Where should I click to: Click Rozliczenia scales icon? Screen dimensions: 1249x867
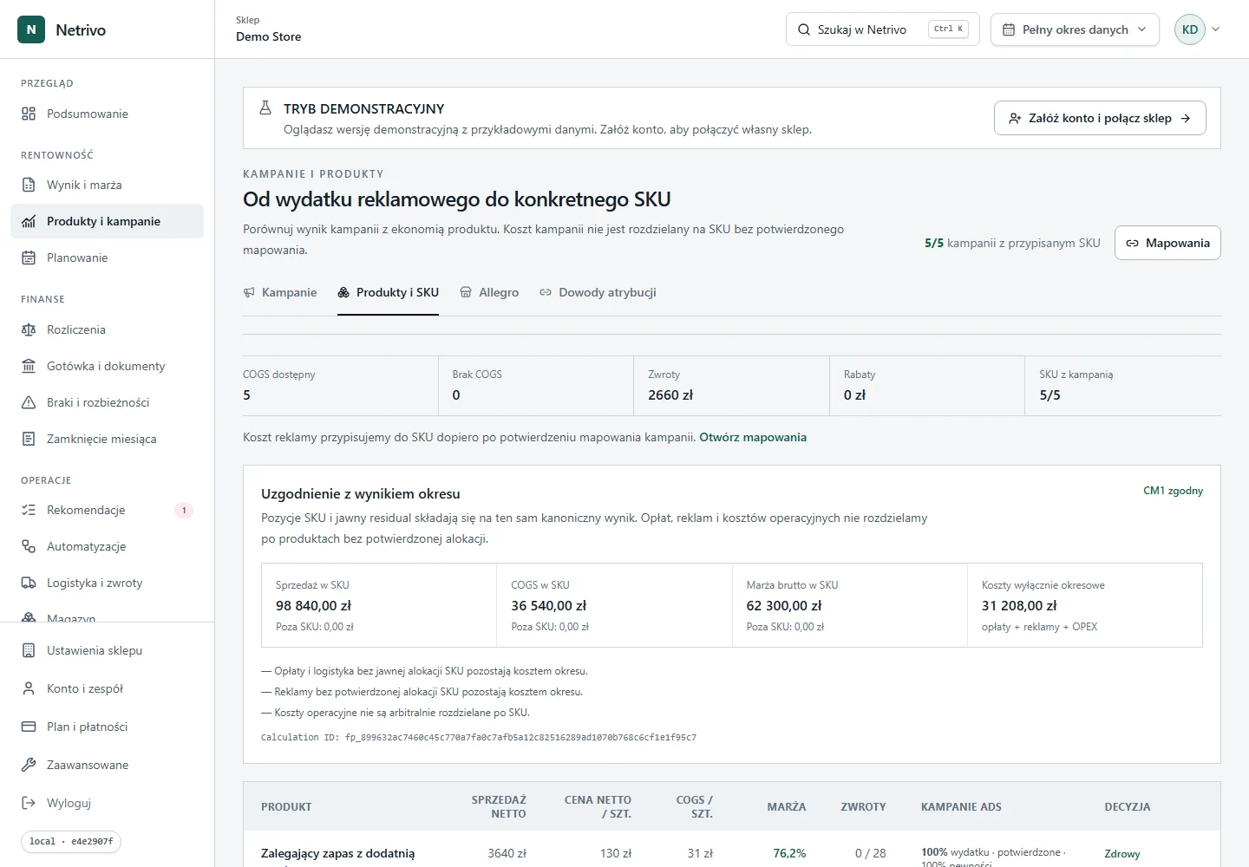(x=29, y=329)
